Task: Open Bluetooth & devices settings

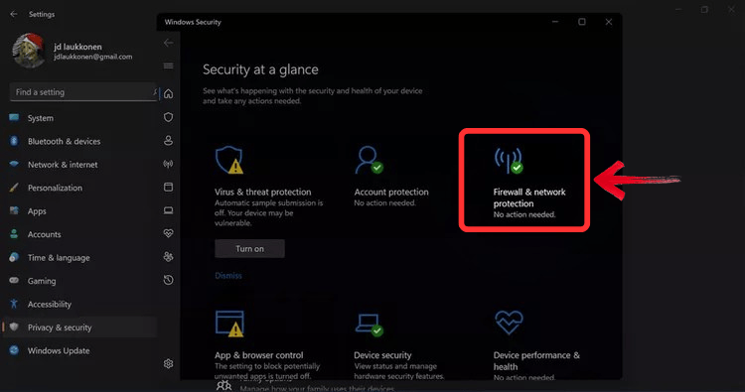Action: coord(79,142)
